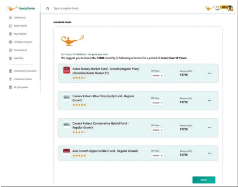
Task: Open Portfolio Analyser
Action: point(23,42)
